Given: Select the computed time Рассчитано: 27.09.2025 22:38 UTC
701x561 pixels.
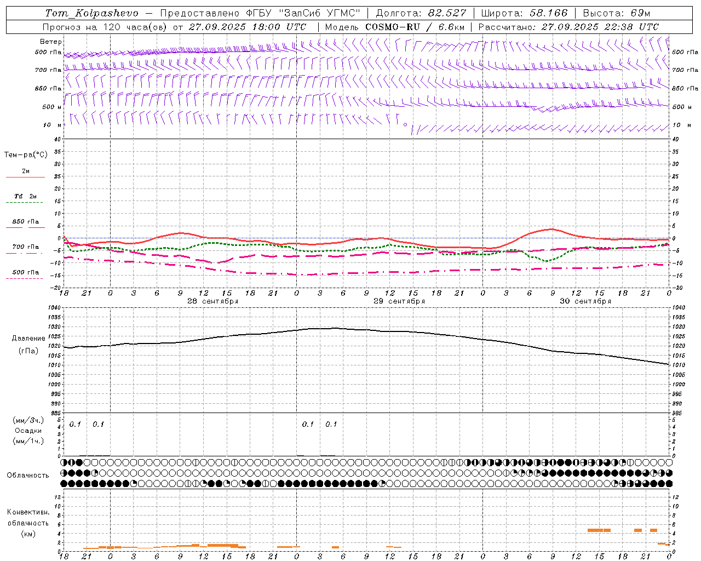Looking at the screenshot, I should [568, 27].
